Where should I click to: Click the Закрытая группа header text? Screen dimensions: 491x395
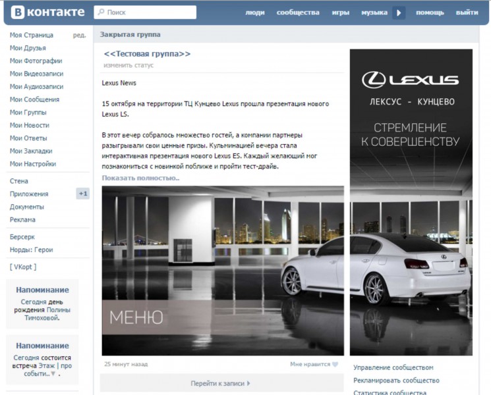(x=130, y=34)
